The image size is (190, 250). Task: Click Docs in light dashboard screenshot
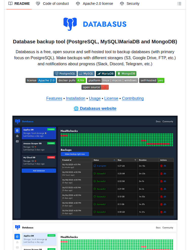click(x=158, y=228)
